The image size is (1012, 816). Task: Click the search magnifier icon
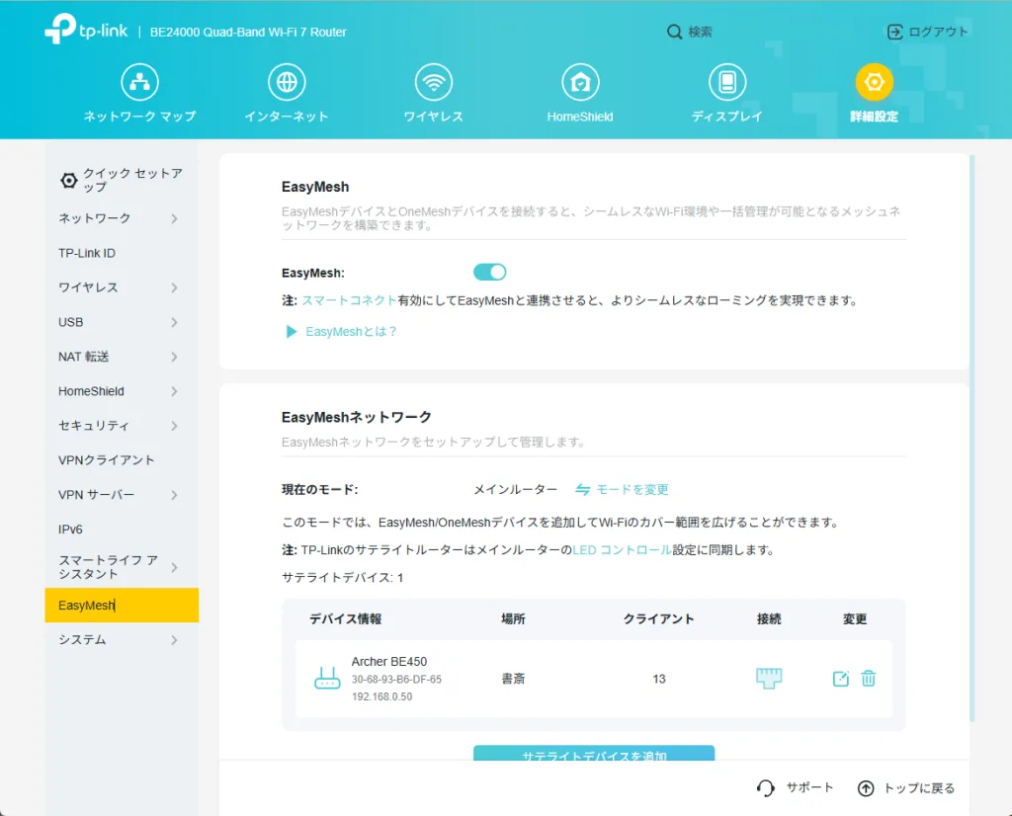coord(674,32)
